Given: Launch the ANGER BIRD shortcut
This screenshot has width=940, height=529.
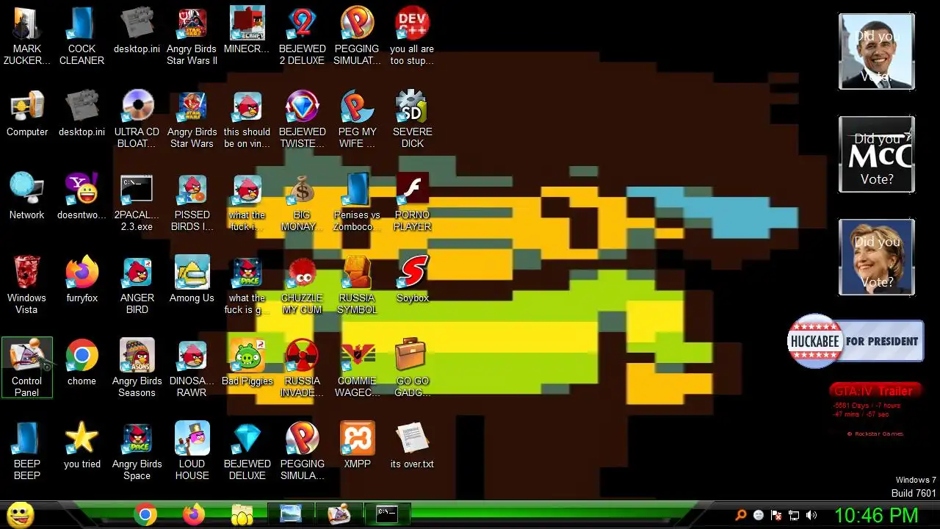Looking at the screenshot, I should click(137, 284).
